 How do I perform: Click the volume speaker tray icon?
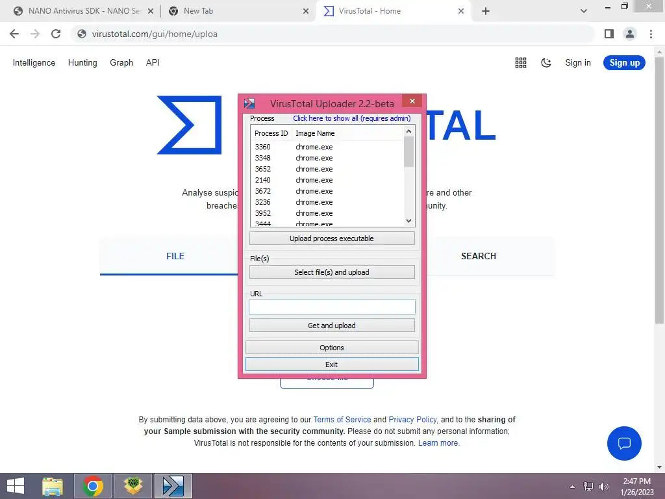click(603, 487)
